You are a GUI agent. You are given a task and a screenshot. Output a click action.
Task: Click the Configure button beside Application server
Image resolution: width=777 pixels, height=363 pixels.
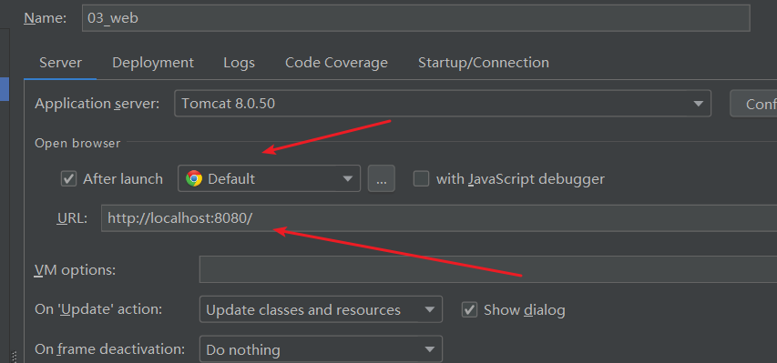pos(753,104)
